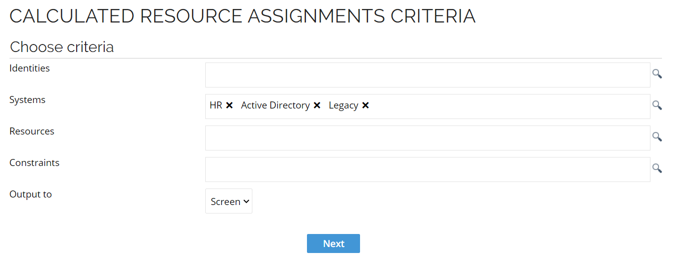Click empty area of Systems field
This screenshot has width=673, height=270.
point(501,106)
